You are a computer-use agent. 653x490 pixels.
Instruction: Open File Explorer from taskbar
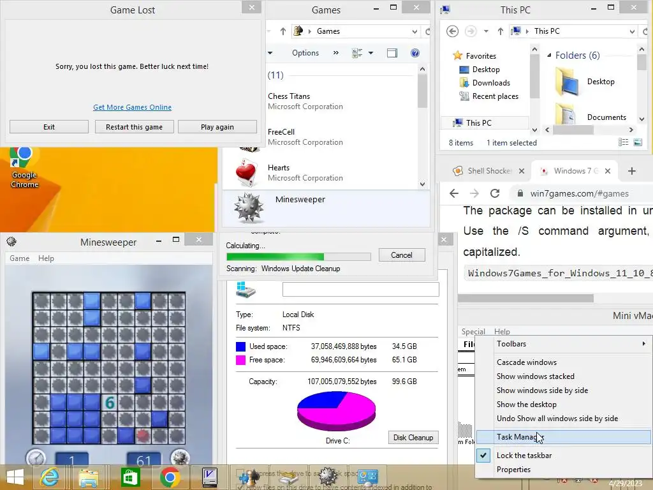point(89,477)
